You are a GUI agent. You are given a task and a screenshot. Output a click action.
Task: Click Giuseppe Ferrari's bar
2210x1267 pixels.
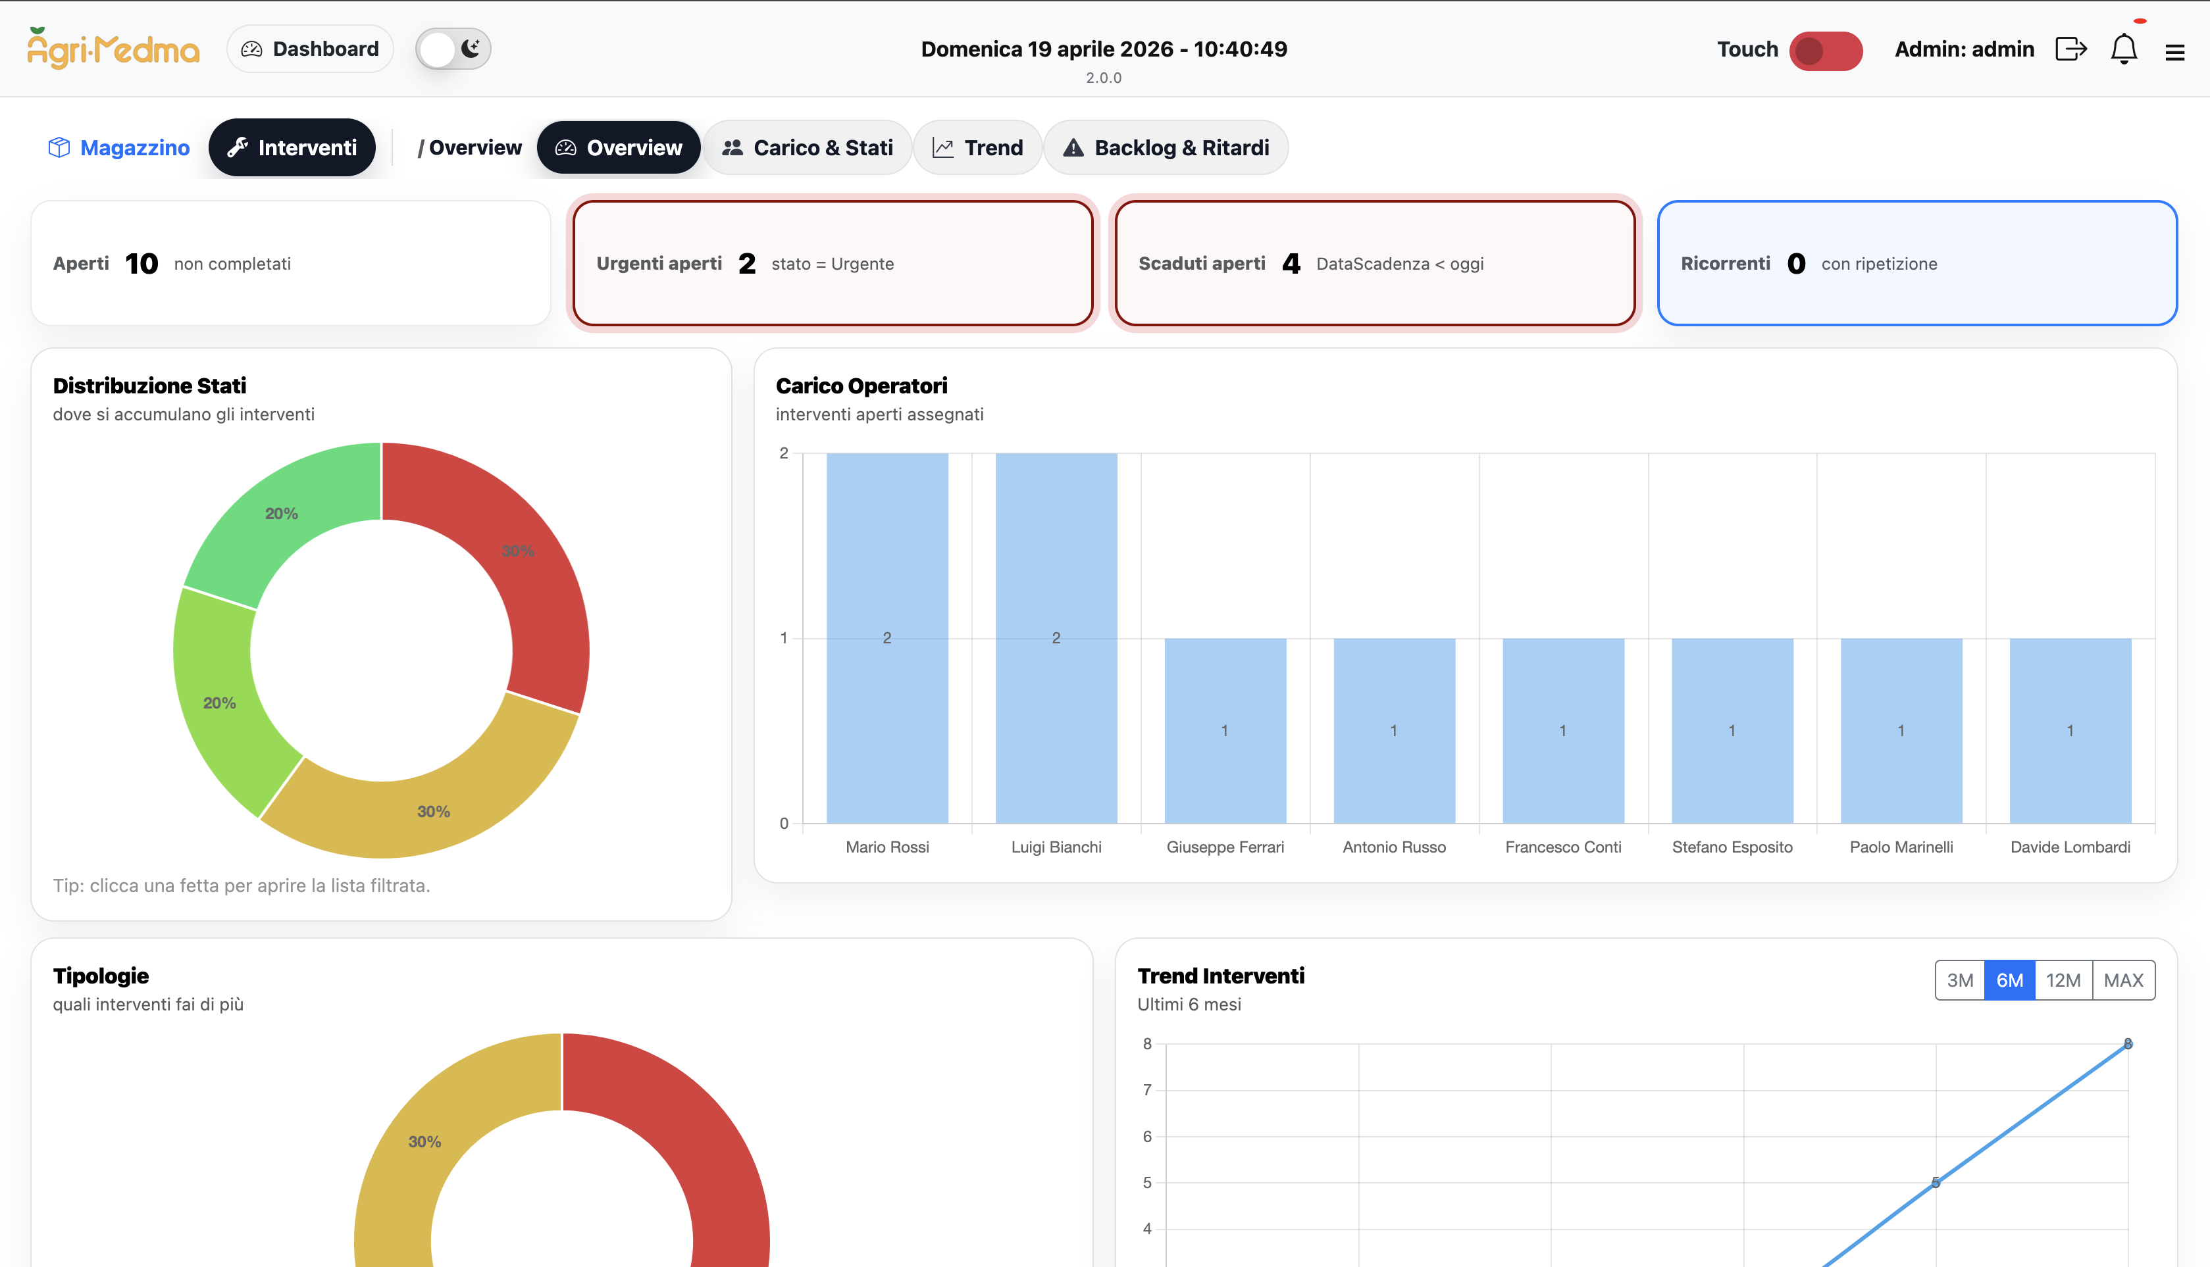coord(1225,731)
